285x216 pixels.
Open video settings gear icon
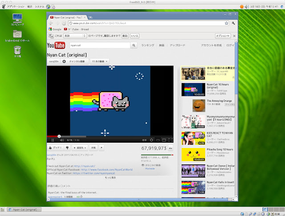pos(151,140)
